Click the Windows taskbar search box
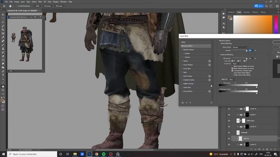The height and width of the screenshot is (157, 280). [32, 154]
